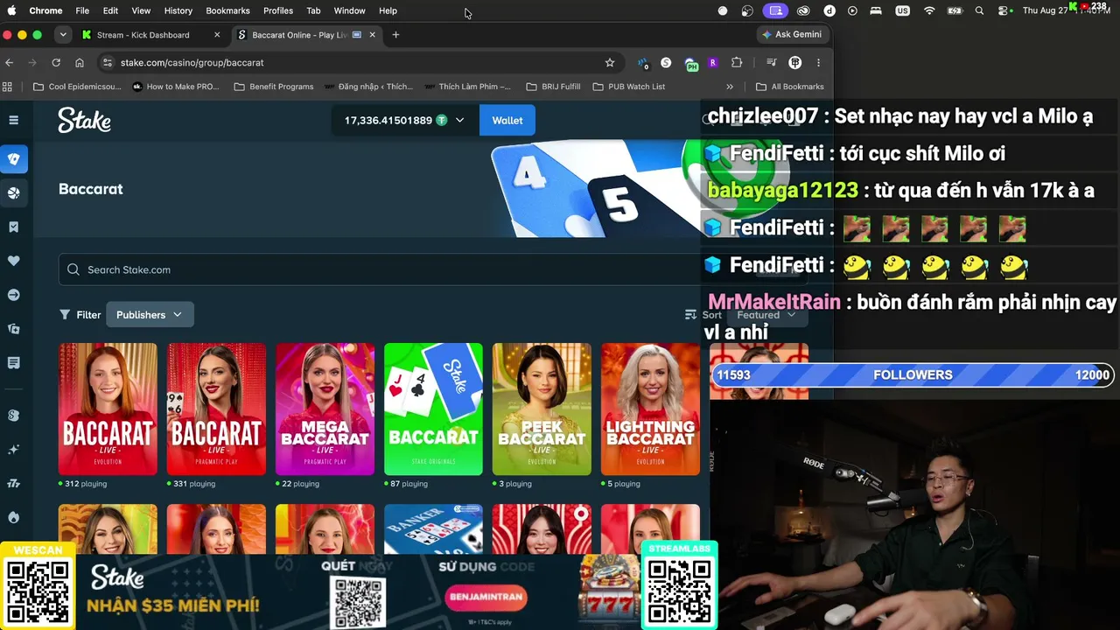
Task: Expand the Publishers dropdown
Action: (x=150, y=315)
